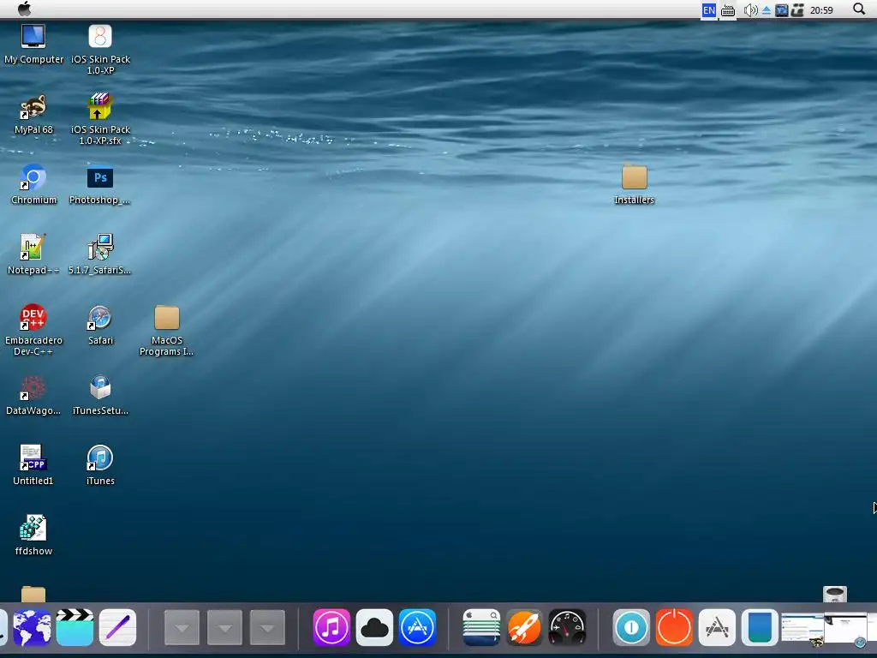
Task: Click the network monitor tray icon
Action: coord(781,10)
